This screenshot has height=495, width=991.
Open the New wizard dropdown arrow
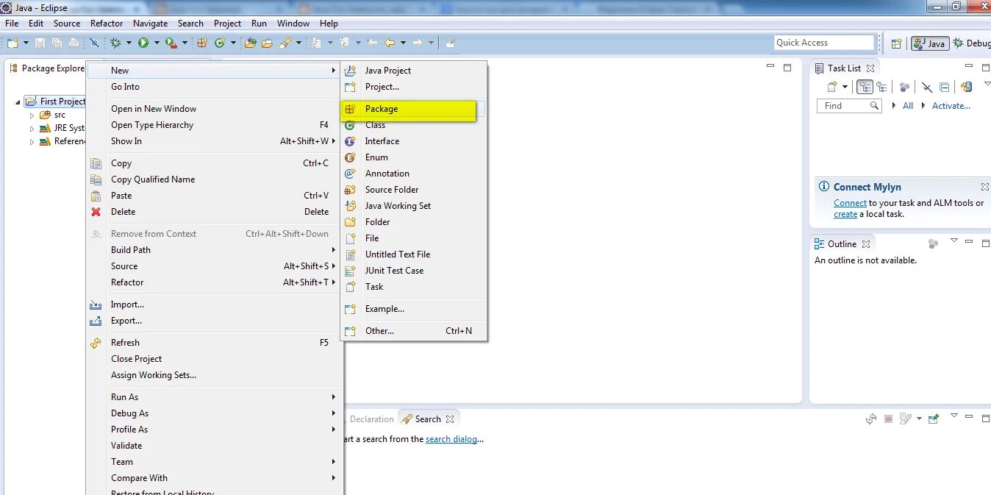point(26,43)
